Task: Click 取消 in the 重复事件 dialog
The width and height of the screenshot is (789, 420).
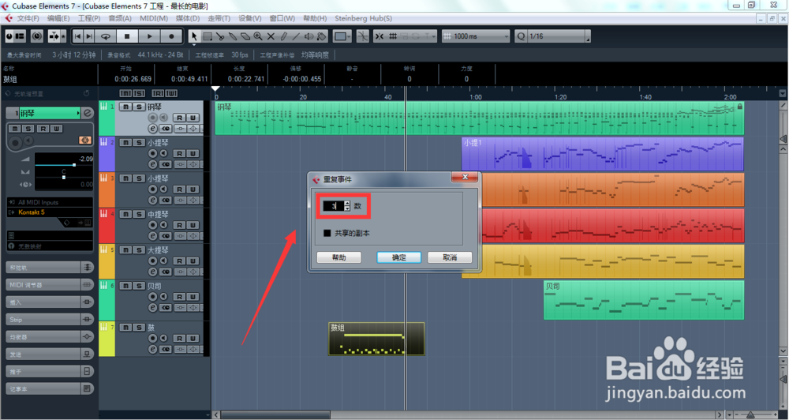Action: point(450,257)
